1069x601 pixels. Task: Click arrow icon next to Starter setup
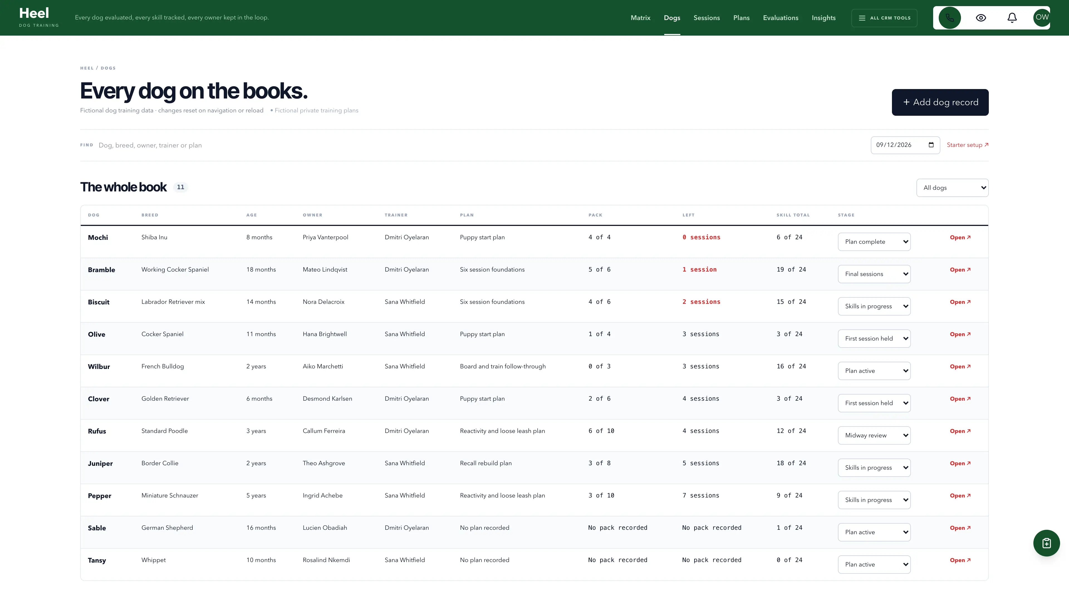(x=986, y=145)
